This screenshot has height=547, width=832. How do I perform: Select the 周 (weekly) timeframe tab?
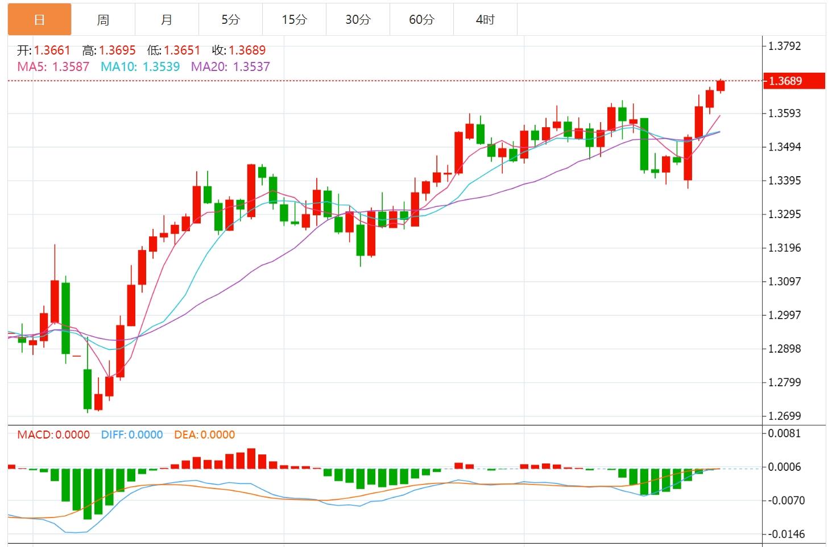point(103,20)
